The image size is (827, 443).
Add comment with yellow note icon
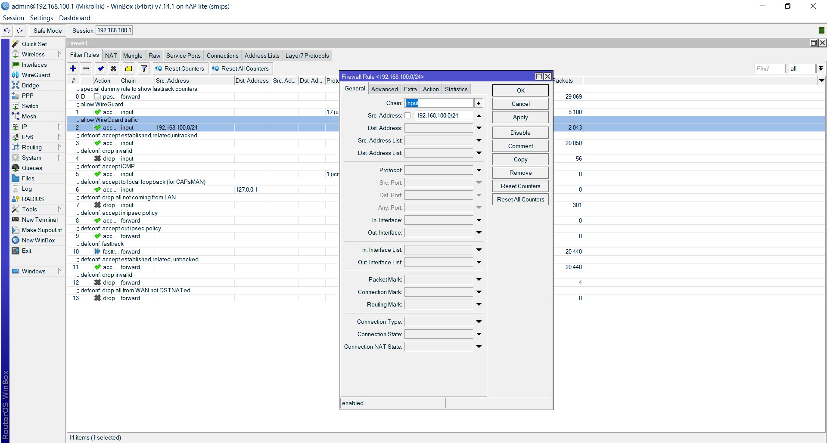tap(128, 68)
